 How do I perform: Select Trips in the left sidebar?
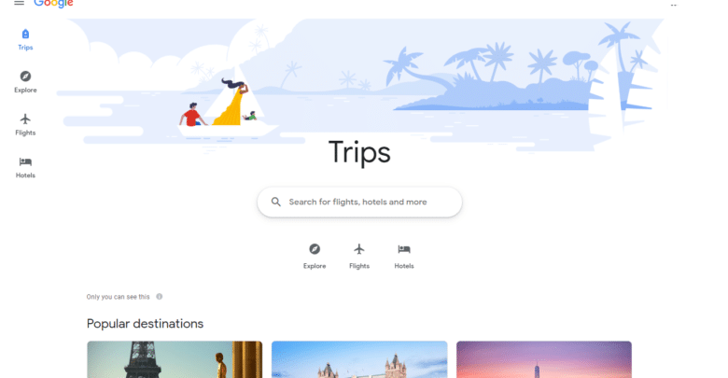point(25,40)
